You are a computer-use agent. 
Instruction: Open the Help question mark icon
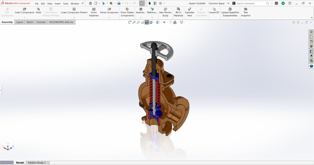point(290,3)
